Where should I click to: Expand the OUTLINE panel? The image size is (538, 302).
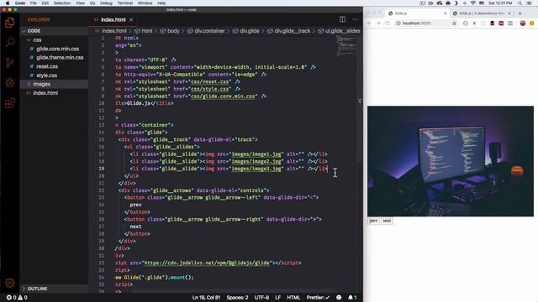click(x=54, y=289)
